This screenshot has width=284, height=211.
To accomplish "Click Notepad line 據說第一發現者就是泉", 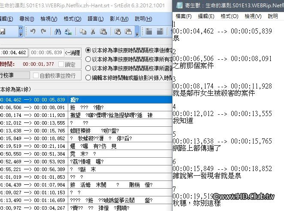I will tap(207, 175).
